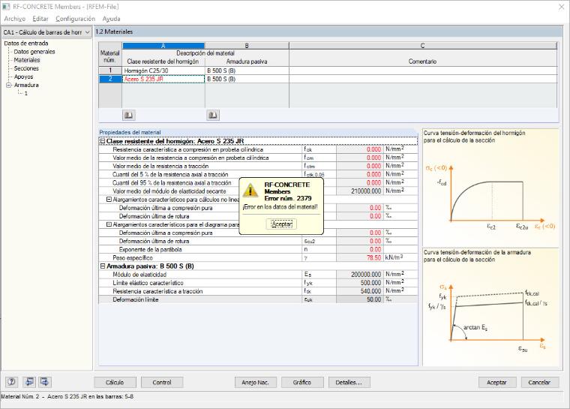Click the warning icon in error dialog
The height and width of the screenshot is (409, 570).
click(x=250, y=191)
